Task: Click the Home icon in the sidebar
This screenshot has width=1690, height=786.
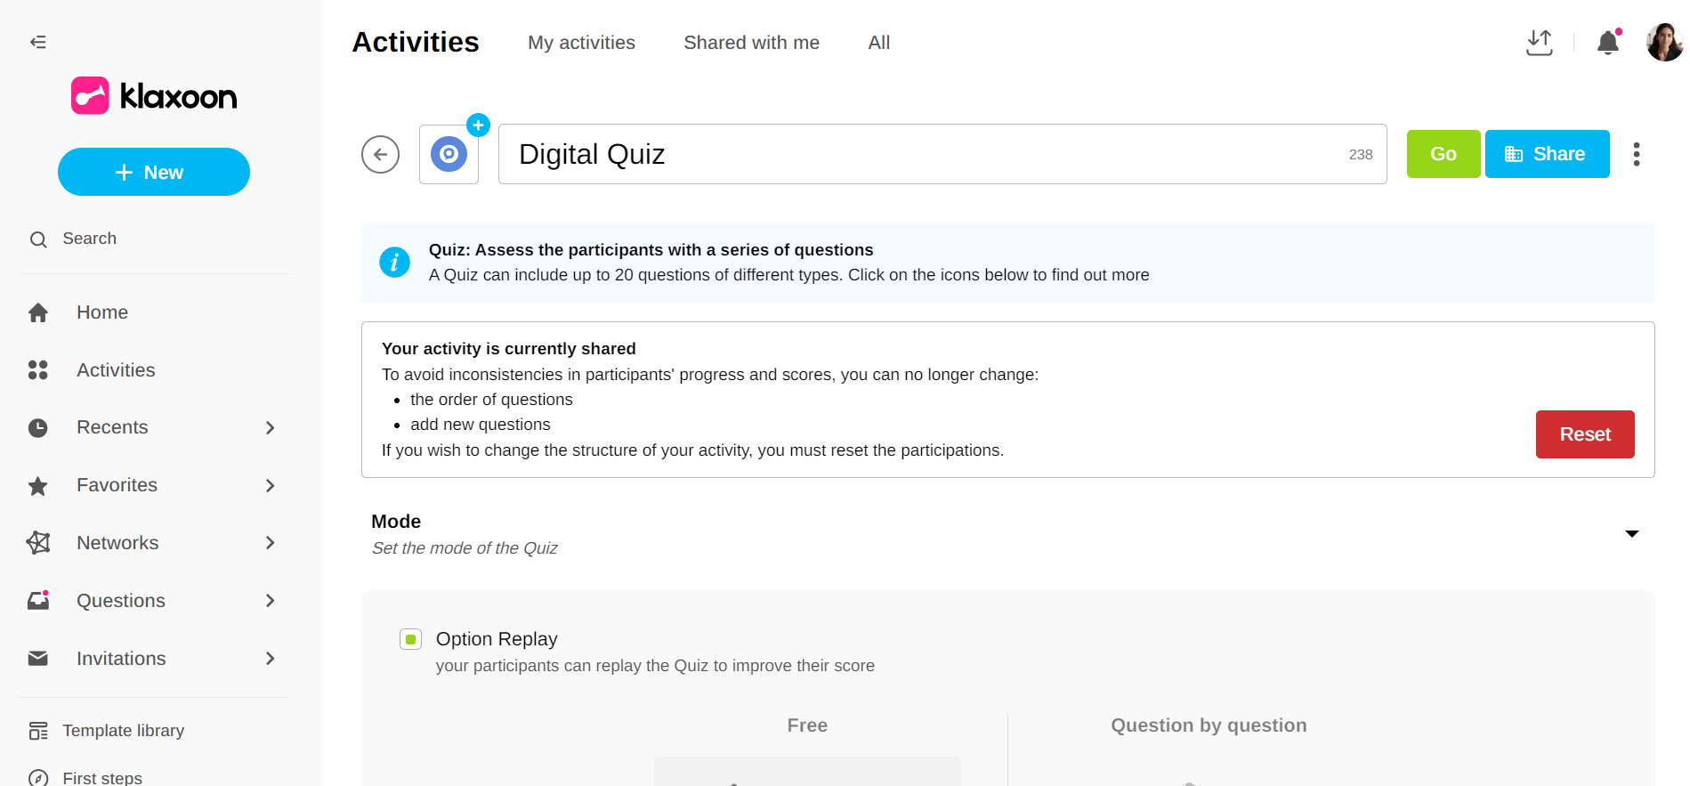Action: coord(38,312)
